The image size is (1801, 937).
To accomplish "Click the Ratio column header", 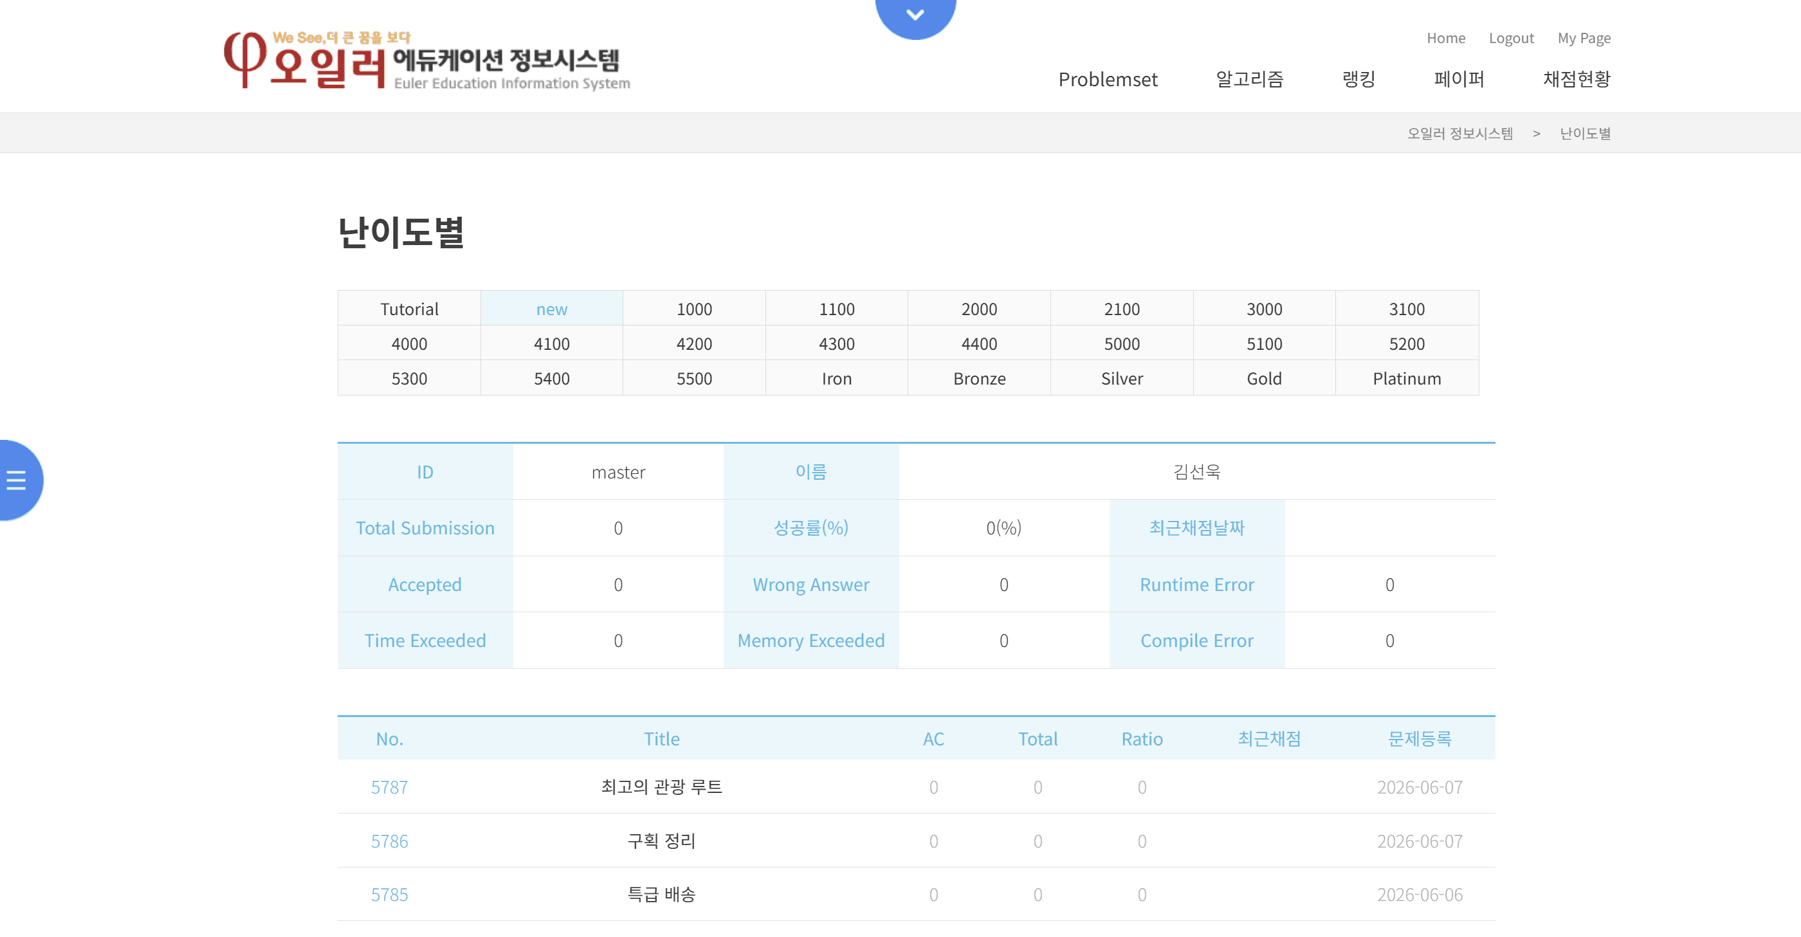I will [1142, 738].
